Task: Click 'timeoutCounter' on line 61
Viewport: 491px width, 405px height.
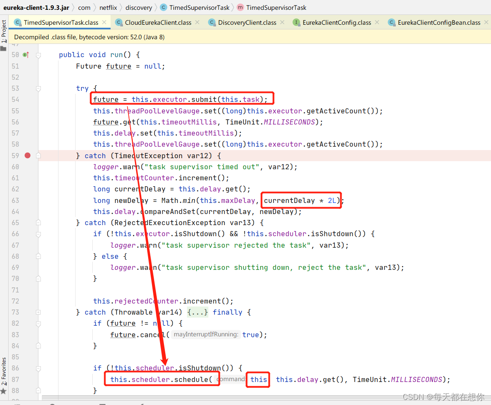Action: 144,178
